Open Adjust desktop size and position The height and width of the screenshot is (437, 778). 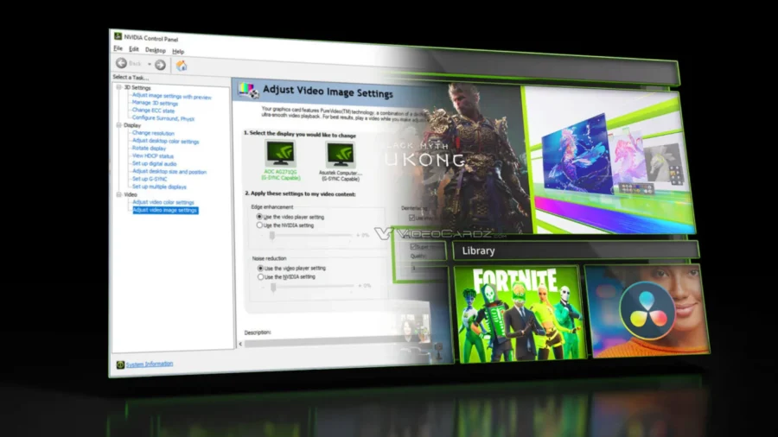click(x=169, y=172)
